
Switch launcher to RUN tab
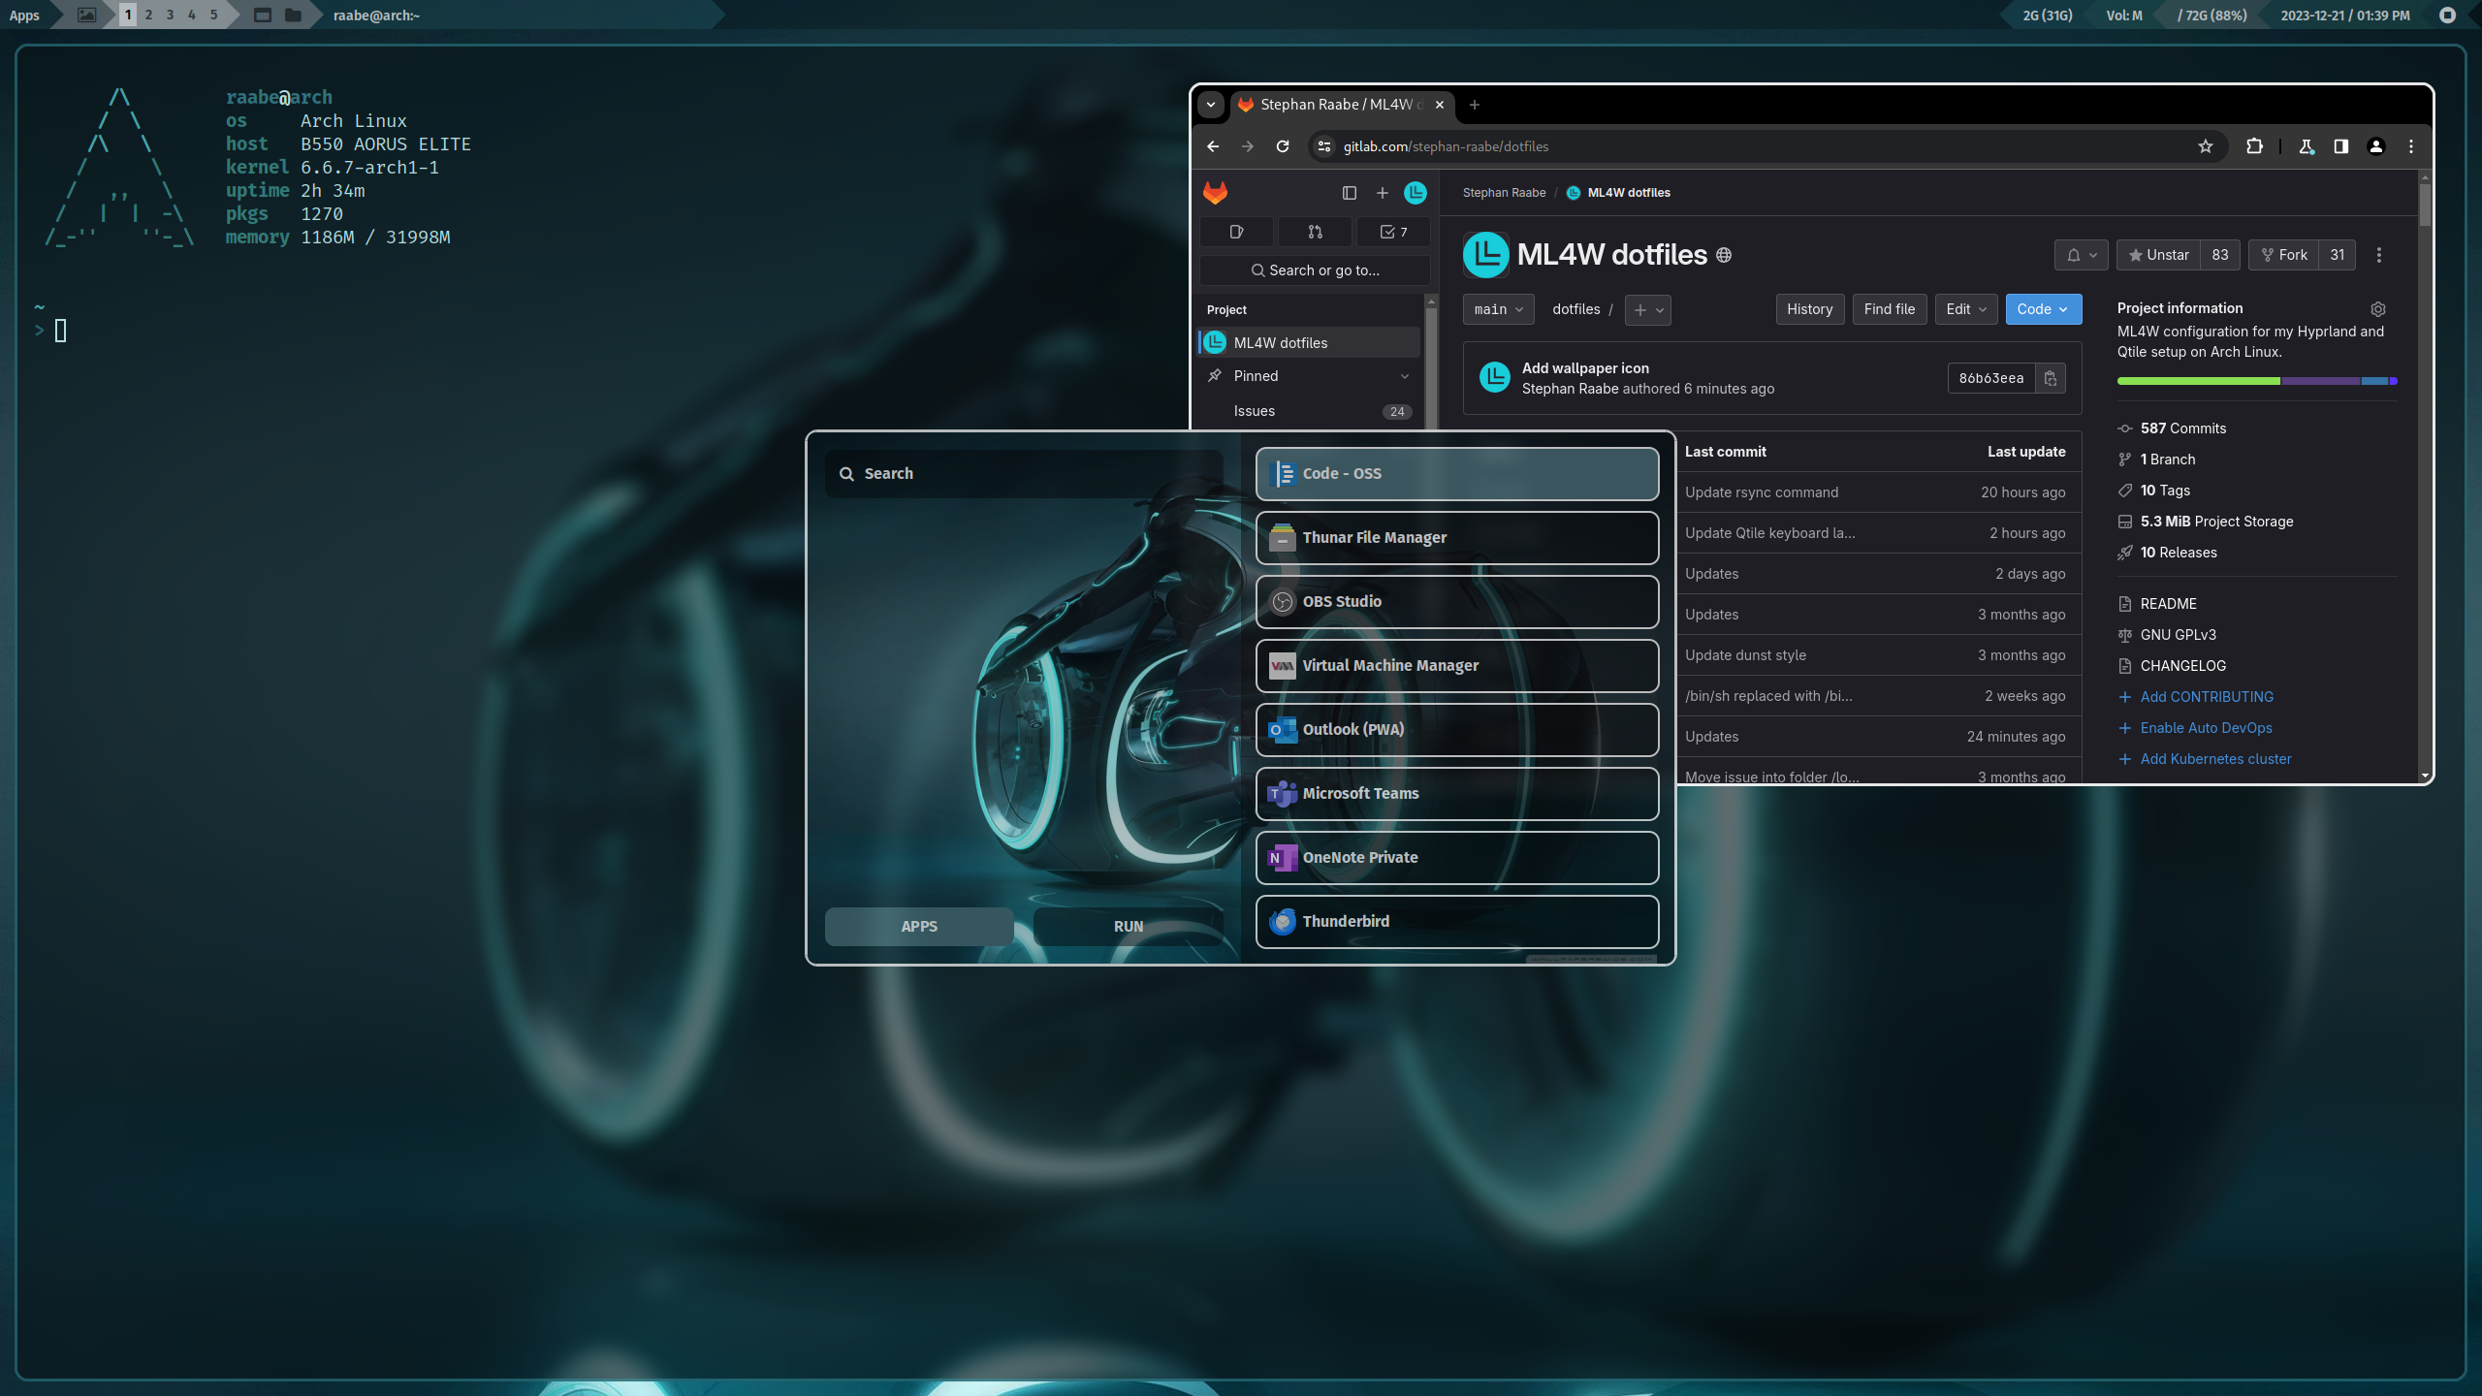[x=1128, y=926]
